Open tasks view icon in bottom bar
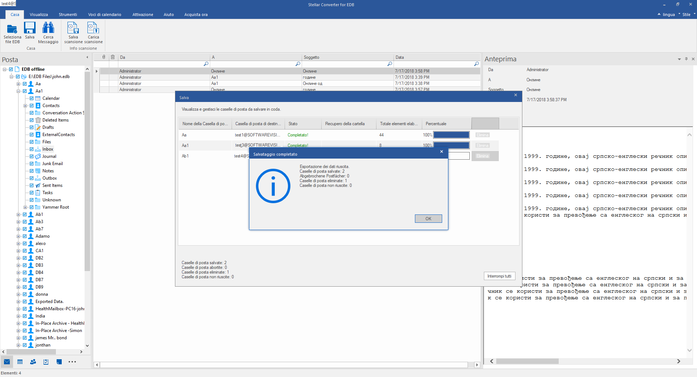The height and width of the screenshot is (377, 697). (x=46, y=362)
